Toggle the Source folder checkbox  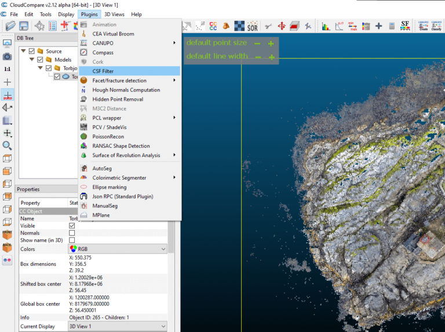coord(31,51)
